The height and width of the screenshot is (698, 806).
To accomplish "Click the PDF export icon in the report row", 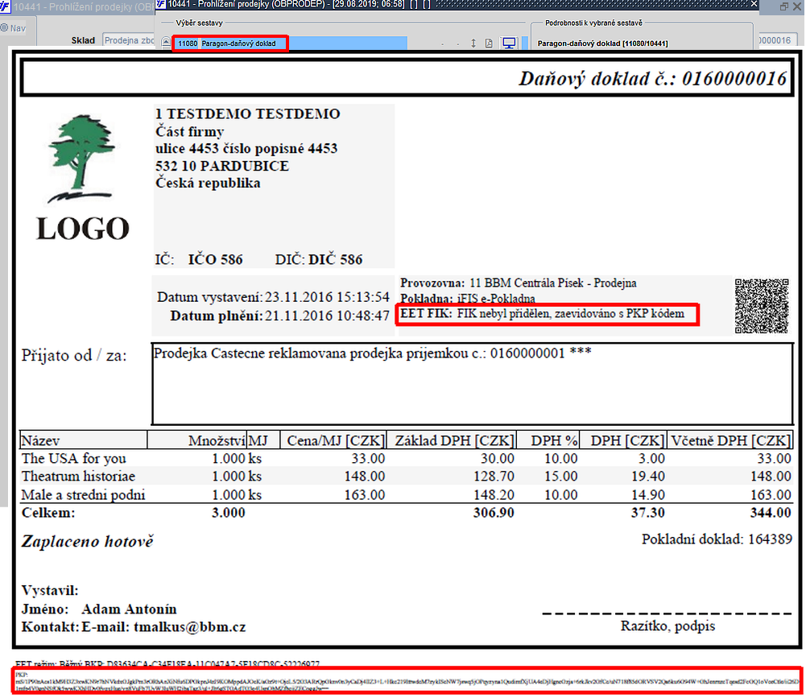I will click(489, 43).
